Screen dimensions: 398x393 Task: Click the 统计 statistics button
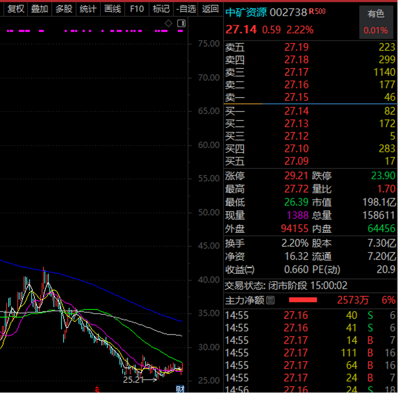point(88,9)
